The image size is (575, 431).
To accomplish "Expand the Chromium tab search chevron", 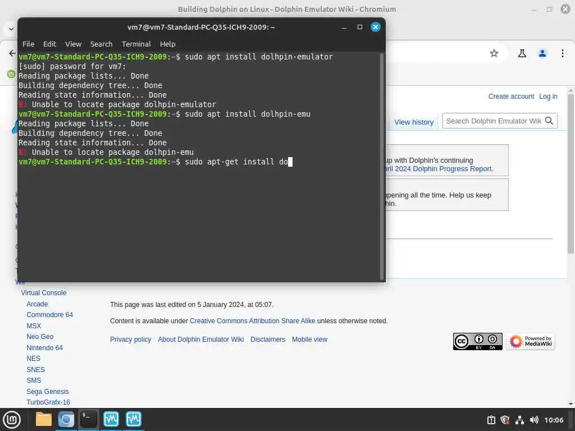I will [11, 29].
